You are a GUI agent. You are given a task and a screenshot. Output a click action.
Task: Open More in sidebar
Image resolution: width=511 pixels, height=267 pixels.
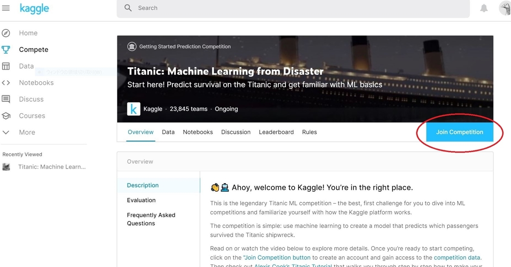coord(27,132)
